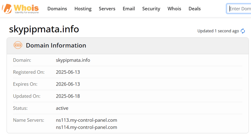This screenshot has width=251, height=134.
Task: Click the Whois logo
Action: pos(20,9)
